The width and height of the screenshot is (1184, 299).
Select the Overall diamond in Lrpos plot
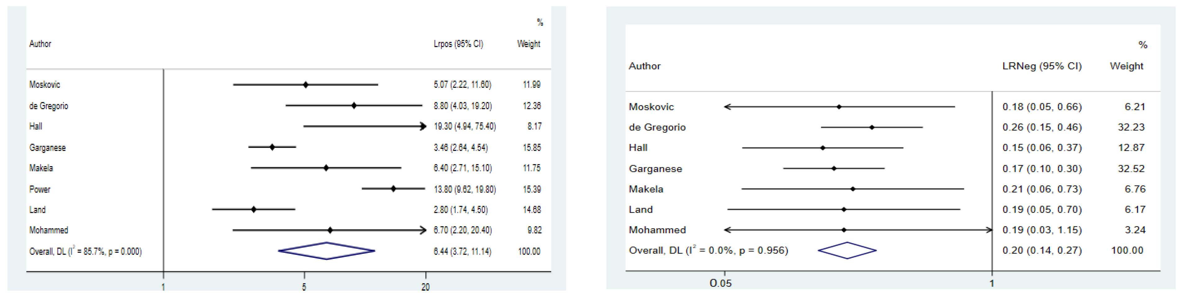click(326, 251)
